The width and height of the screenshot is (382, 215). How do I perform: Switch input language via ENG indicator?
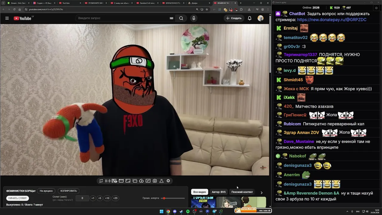coord(358,211)
